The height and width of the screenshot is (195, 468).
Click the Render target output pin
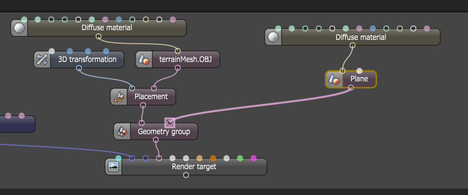[186, 175]
